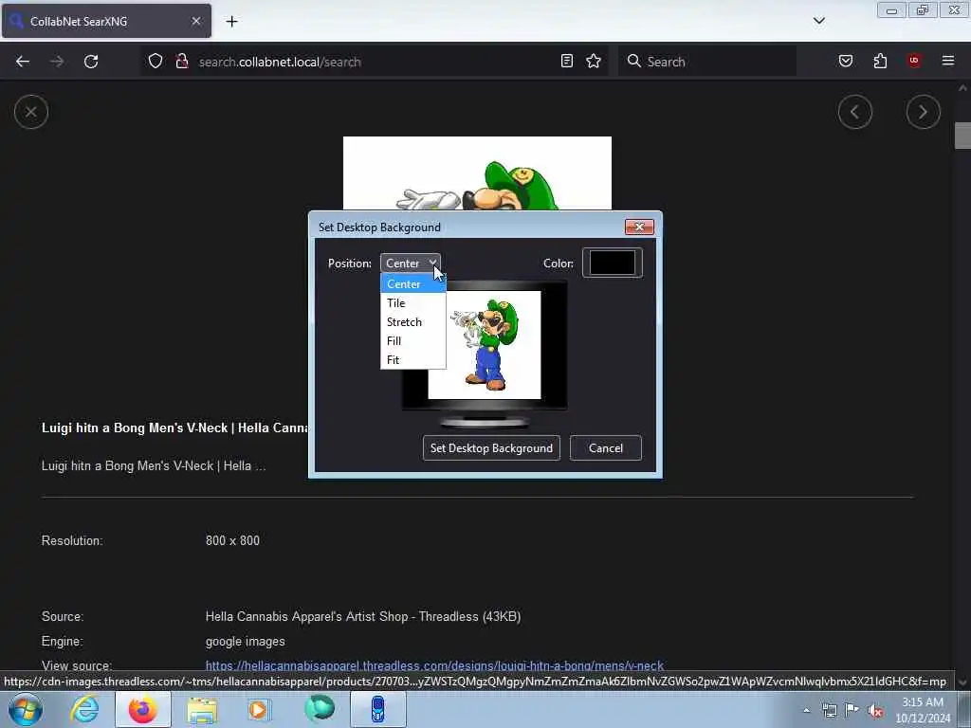Close the CollabNet SearXNG tab
The image size is (971, 728).
click(195, 21)
